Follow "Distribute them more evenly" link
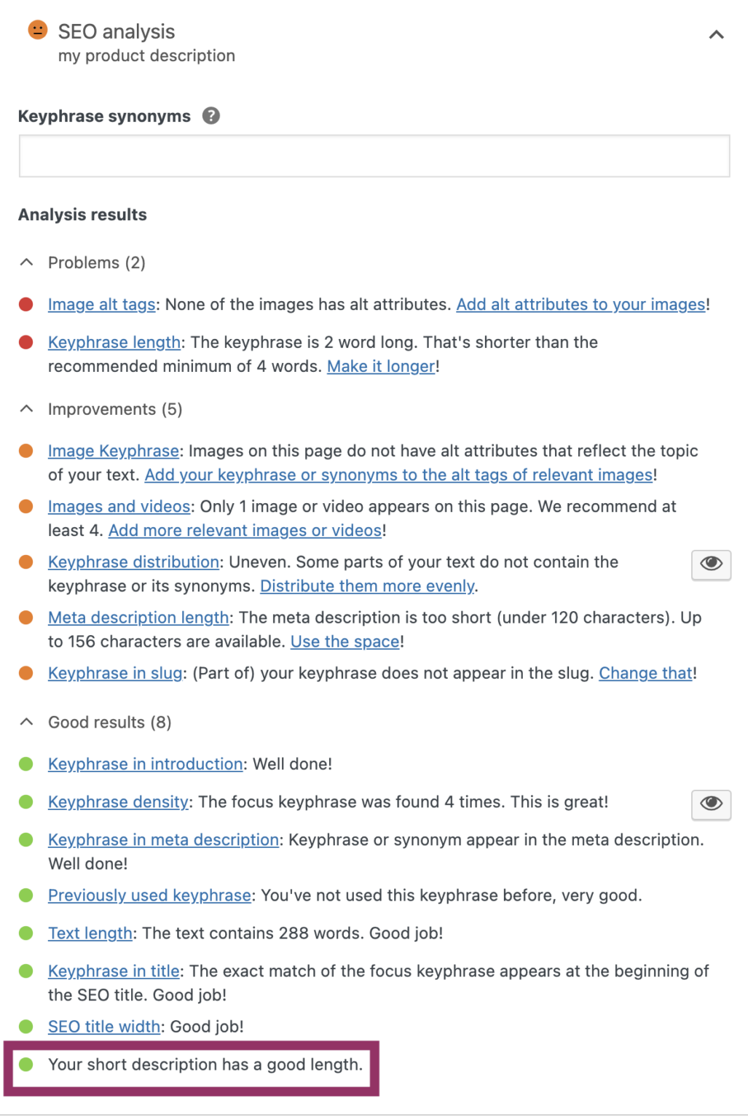This screenshot has height=1120, width=748. (x=367, y=586)
